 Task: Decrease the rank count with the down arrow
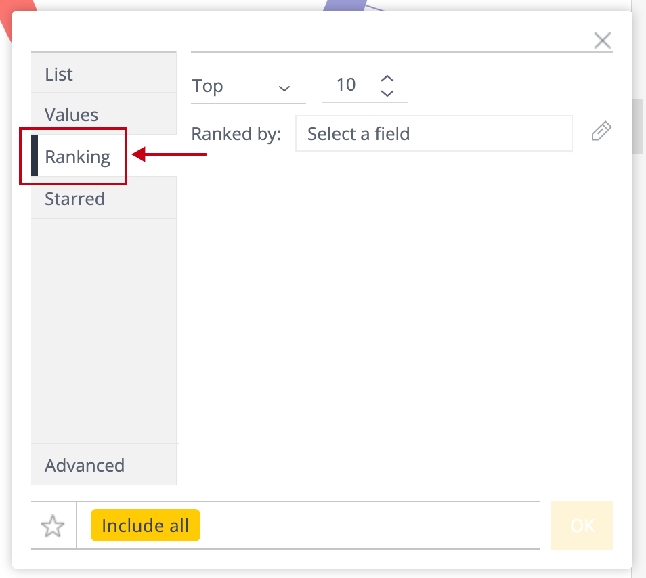[x=387, y=93]
